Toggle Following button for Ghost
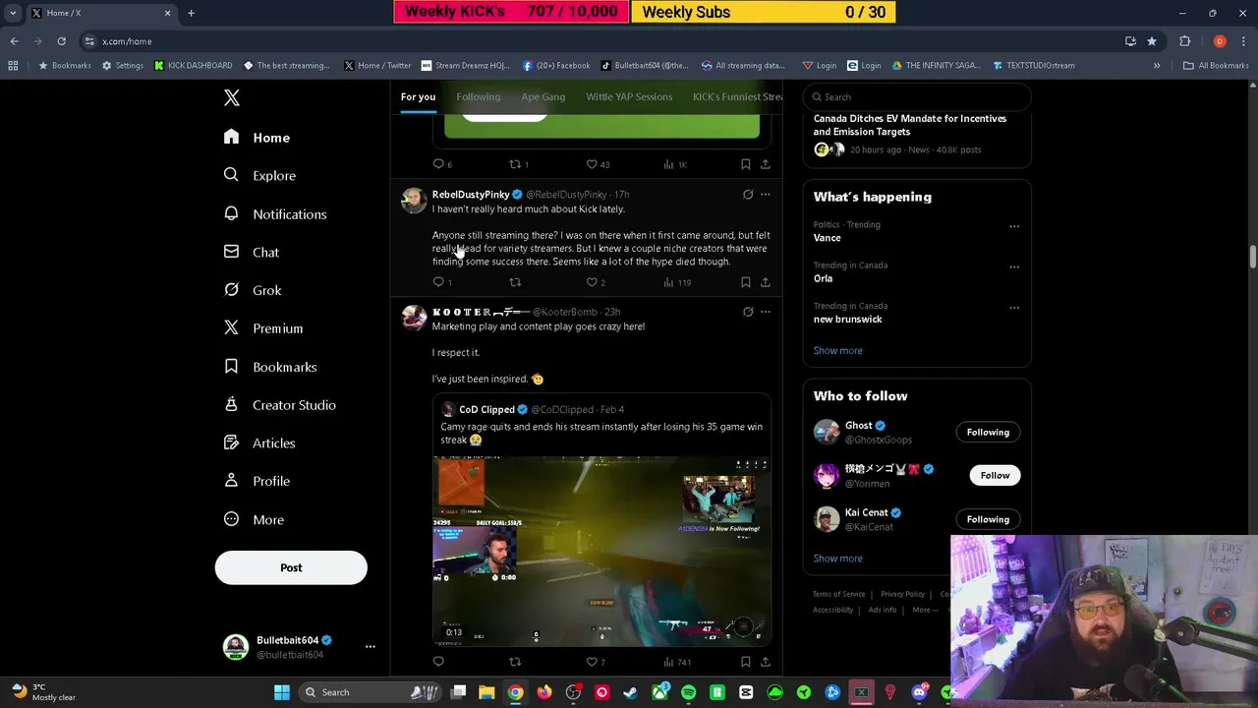Image resolution: width=1258 pixels, height=708 pixels. tap(988, 432)
